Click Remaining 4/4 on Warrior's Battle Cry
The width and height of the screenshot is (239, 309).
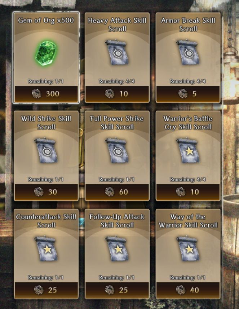(188, 180)
